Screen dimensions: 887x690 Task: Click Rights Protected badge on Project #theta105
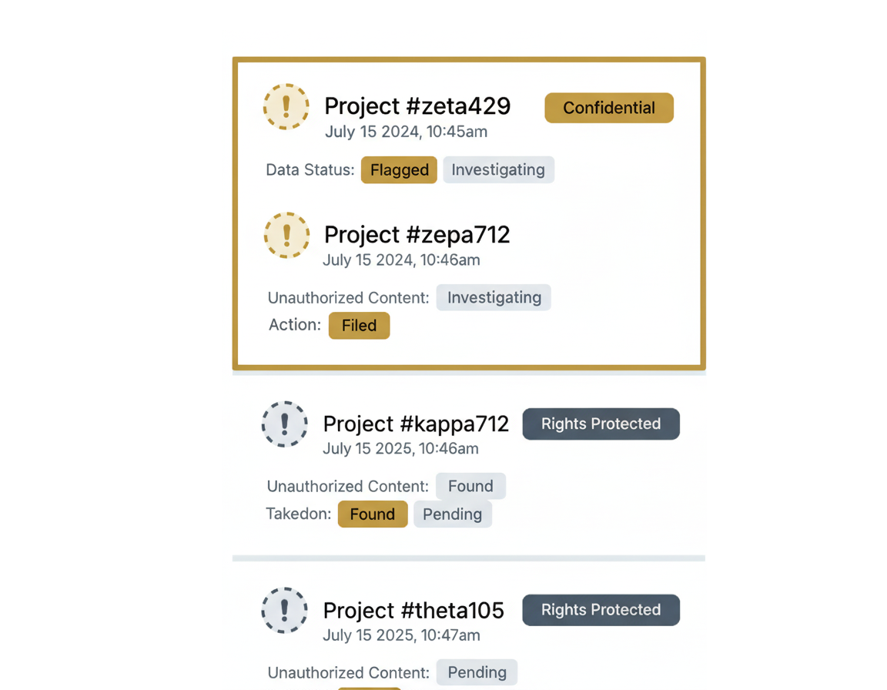[601, 610]
